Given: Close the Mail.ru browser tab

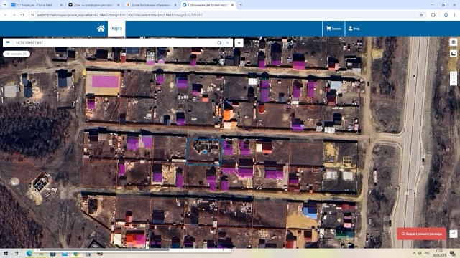Looking at the screenshot, I should pyautogui.click(x=61, y=5).
